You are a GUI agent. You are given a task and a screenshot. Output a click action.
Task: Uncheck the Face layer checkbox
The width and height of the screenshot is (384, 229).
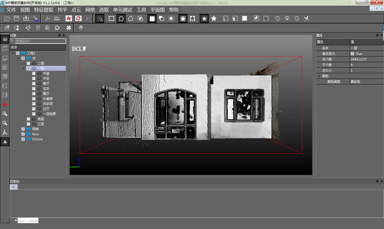(23, 134)
